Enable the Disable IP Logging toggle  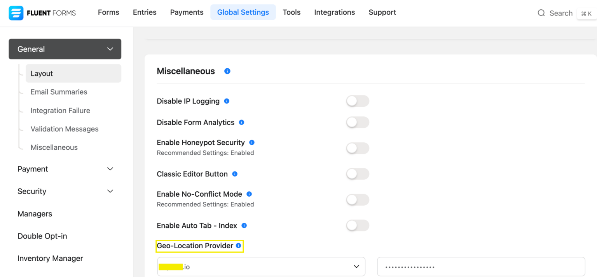(x=357, y=101)
